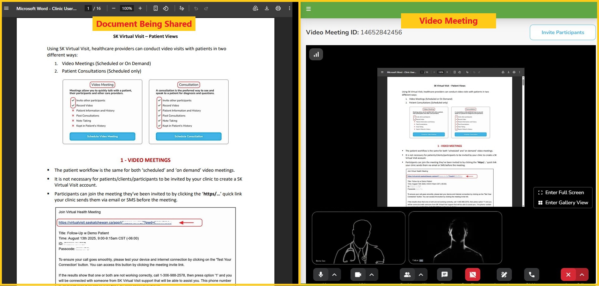599x286 pixels.
Task: Expand camera options arrow
Action: 372,275
